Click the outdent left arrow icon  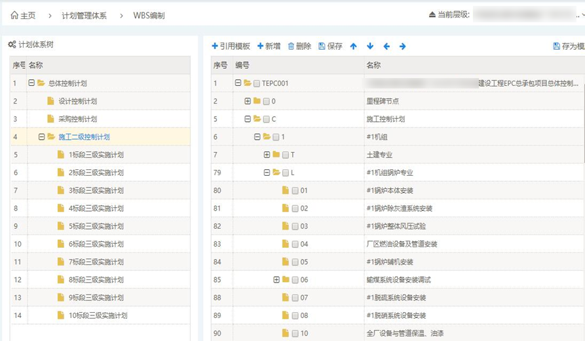[x=387, y=47]
